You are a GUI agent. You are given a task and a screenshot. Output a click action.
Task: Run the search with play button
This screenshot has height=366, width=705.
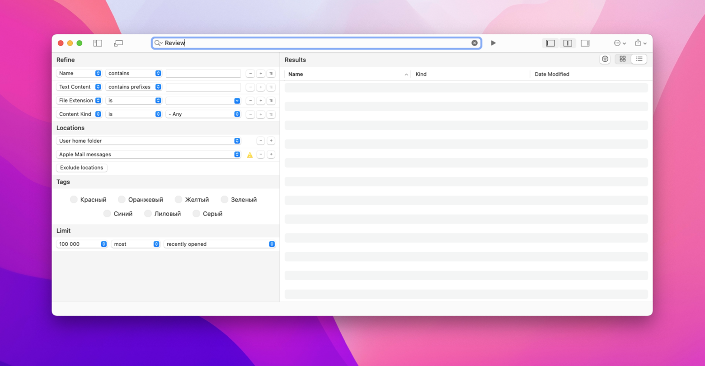pyautogui.click(x=493, y=43)
